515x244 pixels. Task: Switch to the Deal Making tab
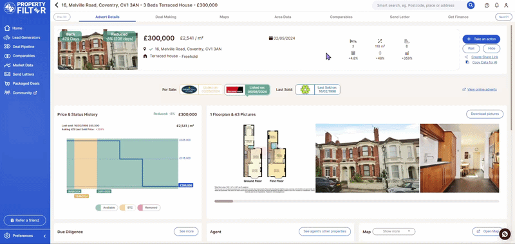(166, 17)
